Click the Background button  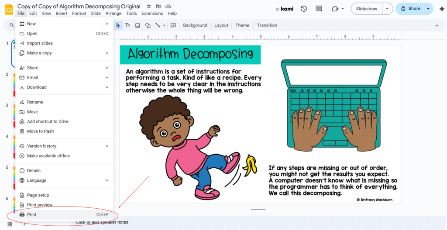tap(195, 25)
